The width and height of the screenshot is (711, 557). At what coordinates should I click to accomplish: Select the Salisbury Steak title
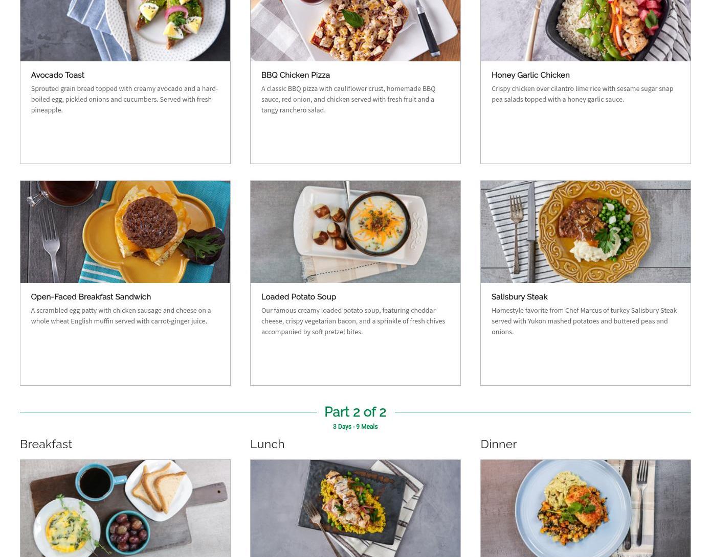click(520, 297)
